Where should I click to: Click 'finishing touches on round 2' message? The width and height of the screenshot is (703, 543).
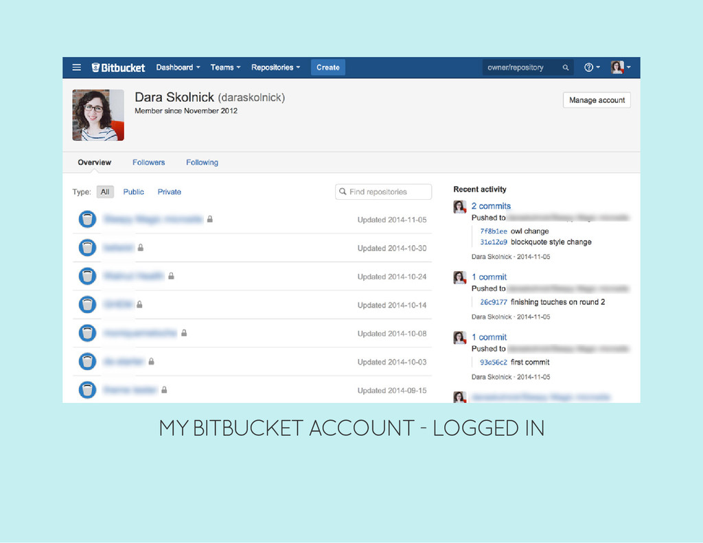(x=557, y=302)
